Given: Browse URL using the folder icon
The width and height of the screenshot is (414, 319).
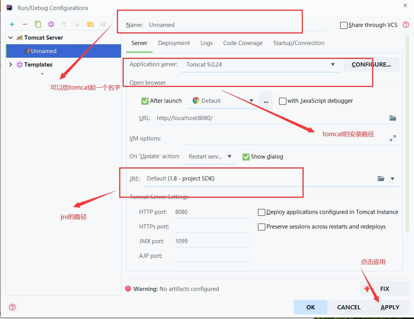Looking at the screenshot, I should [393, 118].
